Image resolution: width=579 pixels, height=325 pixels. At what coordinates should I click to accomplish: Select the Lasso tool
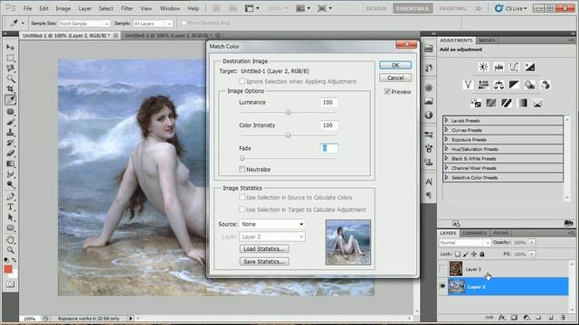tap(10, 69)
